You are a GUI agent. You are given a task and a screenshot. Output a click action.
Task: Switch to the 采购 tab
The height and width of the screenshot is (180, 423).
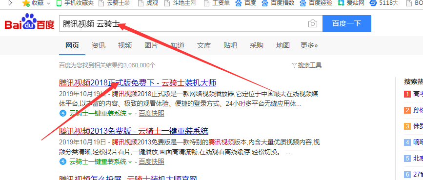tap(256, 45)
